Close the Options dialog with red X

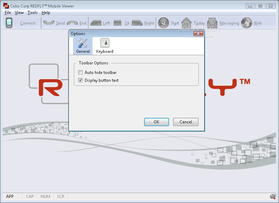point(198,33)
